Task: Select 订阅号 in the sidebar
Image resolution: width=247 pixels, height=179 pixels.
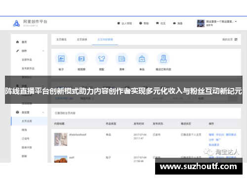Action: [x=26, y=138]
